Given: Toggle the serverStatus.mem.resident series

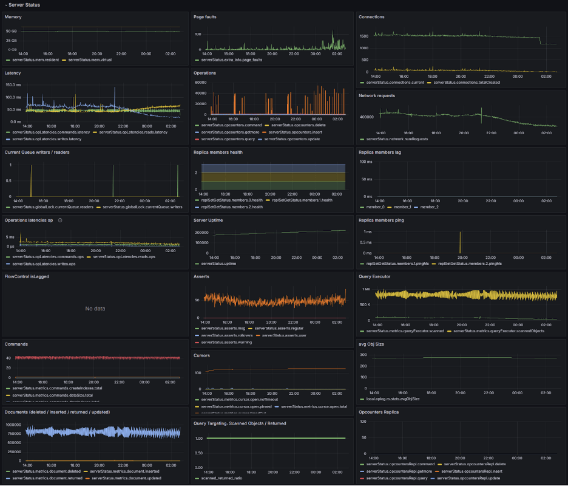Looking at the screenshot, I should 36,60.
